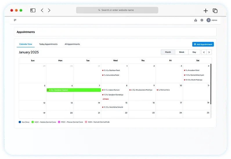Select day number 11 in the calendar
The height and width of the screenshot is (159, 231).
(x=208, y=86)
